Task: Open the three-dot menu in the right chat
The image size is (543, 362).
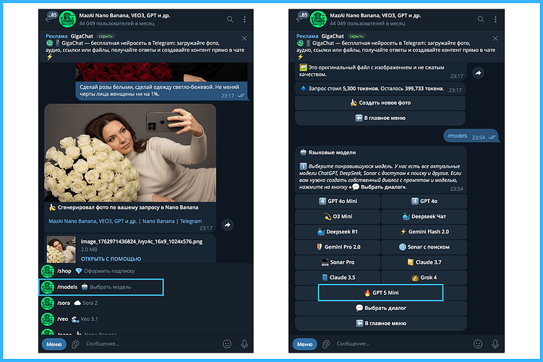Action: pos(495,20)
